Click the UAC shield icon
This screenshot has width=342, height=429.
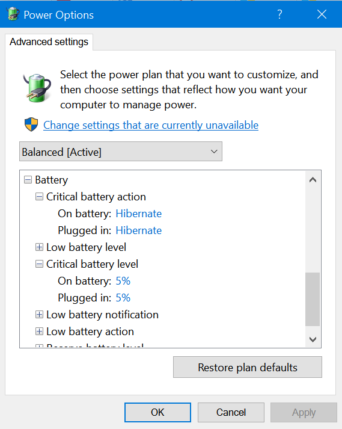(31, 125)
